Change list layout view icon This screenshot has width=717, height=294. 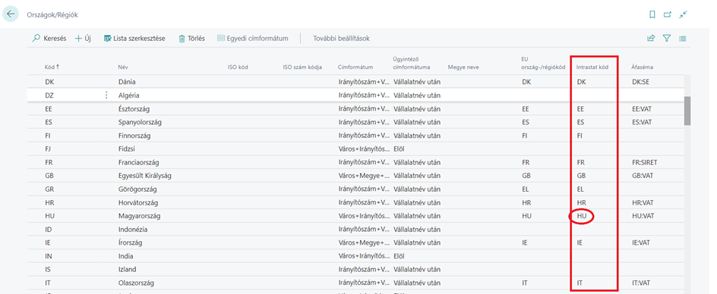[683, 39]
